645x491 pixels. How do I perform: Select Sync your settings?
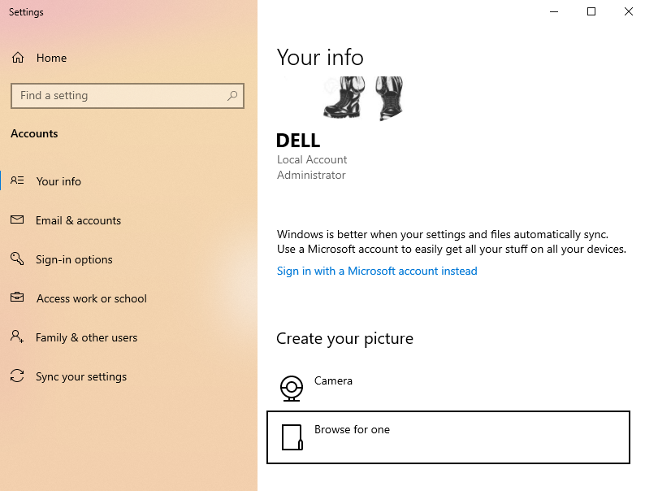81,376
